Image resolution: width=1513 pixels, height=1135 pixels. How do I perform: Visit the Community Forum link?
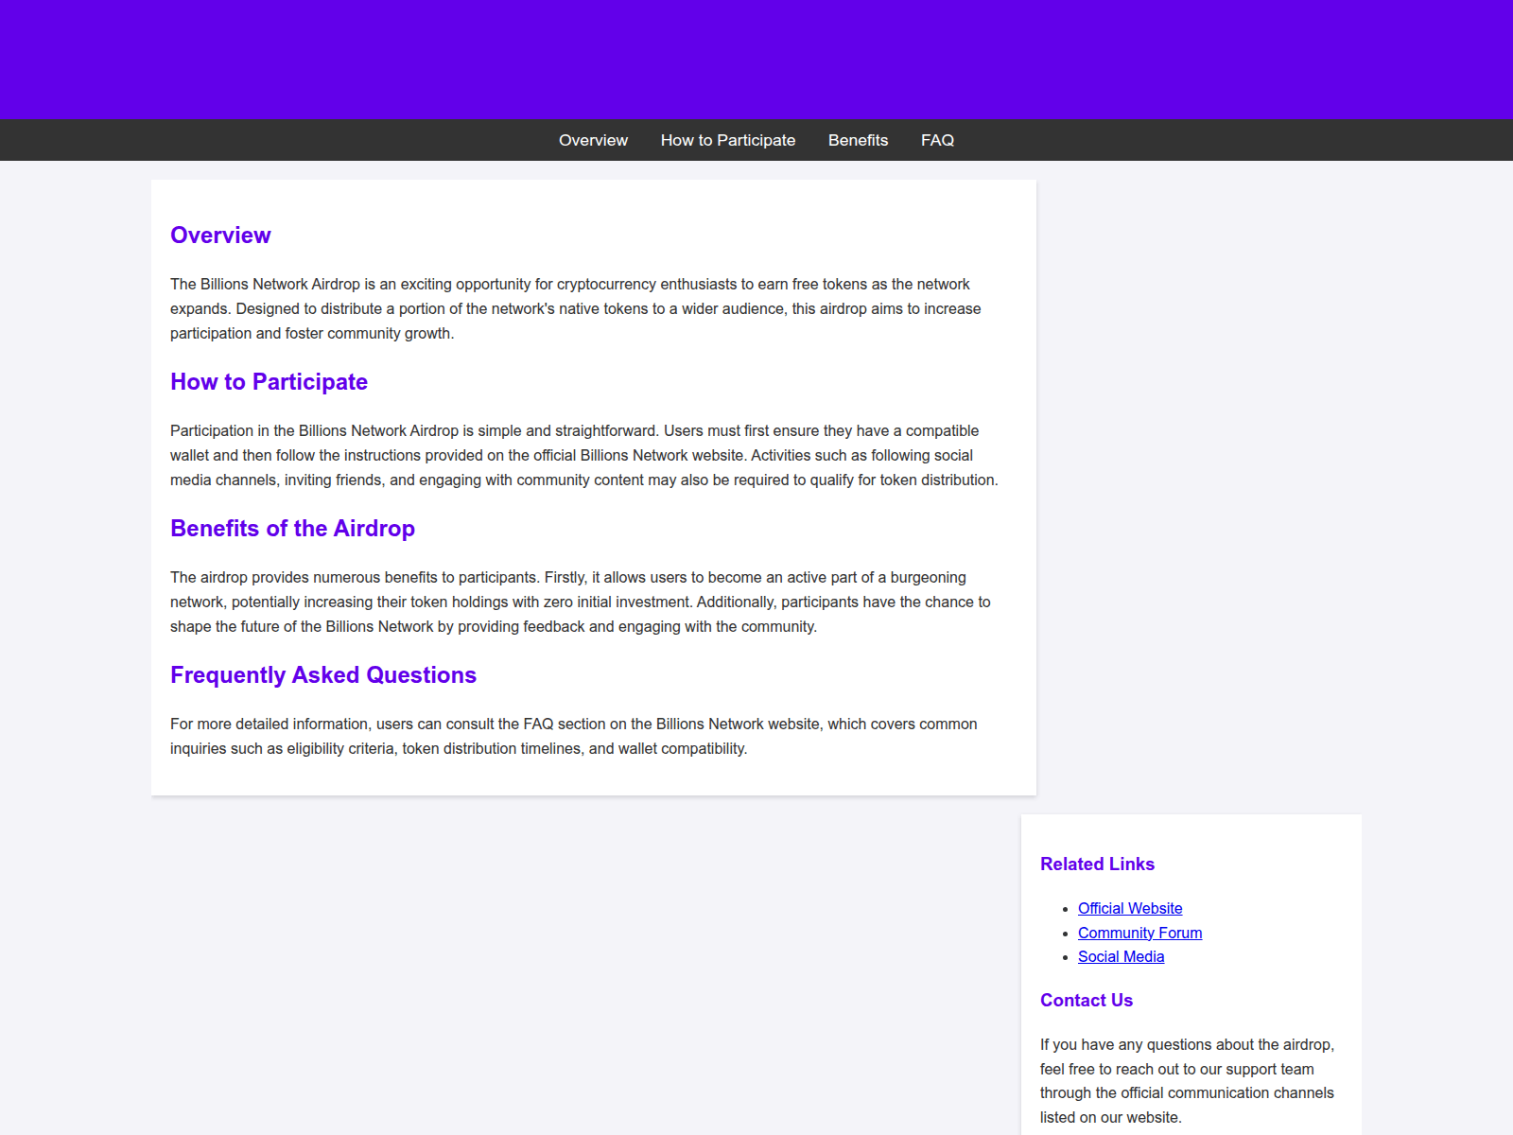point(1139,933)
